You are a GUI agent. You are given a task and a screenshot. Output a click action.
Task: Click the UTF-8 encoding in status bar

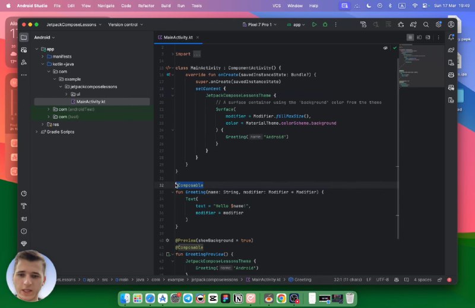click(382, 280)
